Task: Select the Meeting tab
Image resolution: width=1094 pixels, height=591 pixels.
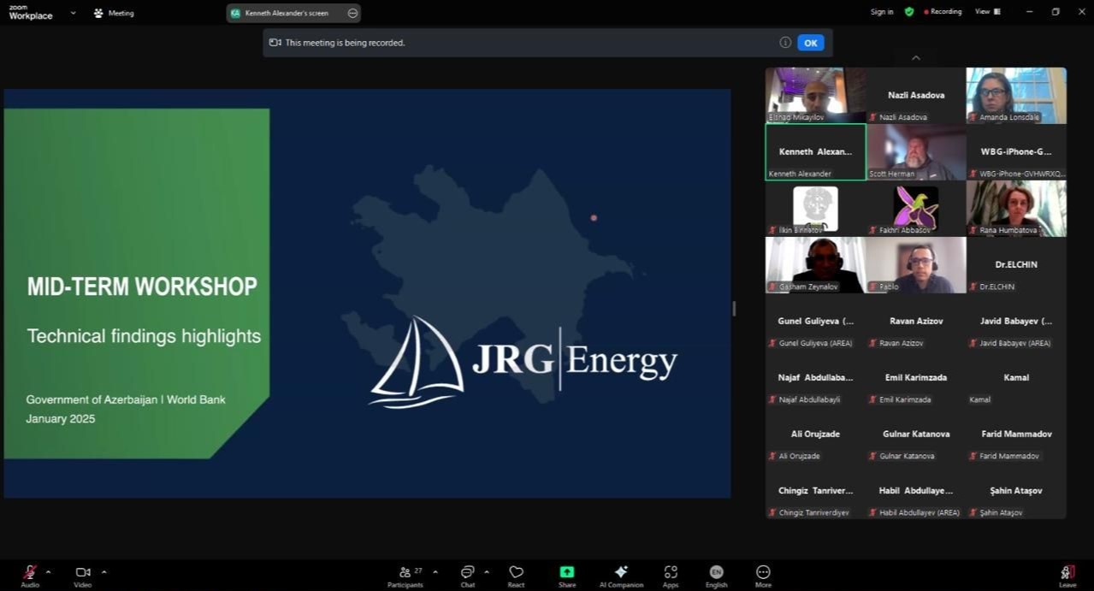Action: tap(114, 13)
